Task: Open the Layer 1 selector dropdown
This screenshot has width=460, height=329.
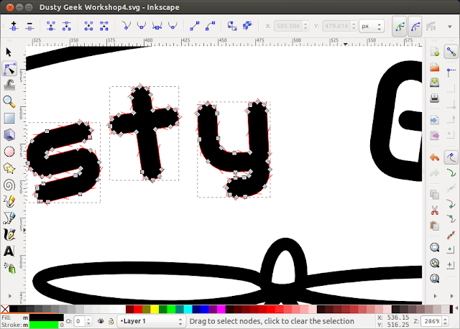Action: point(152,321)
